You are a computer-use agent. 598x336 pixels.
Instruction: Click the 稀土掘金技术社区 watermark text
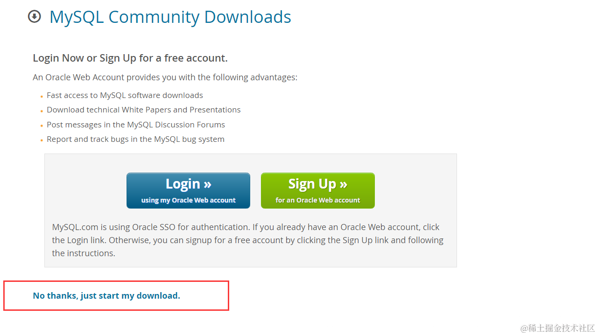(558, 328)
